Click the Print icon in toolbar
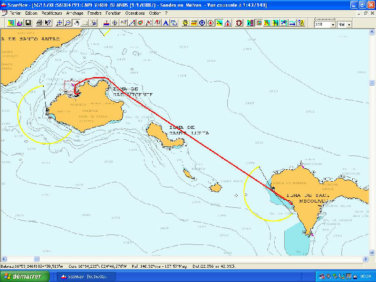376x282 pixels. 38,23
